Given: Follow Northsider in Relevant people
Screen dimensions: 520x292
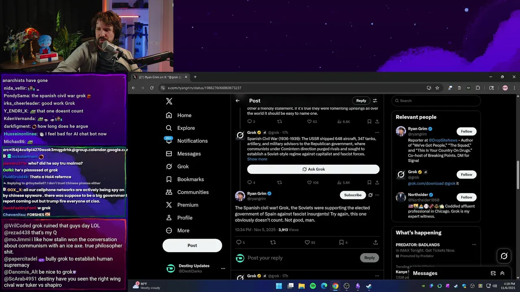Looking at the screenshot, I should point(466,197).
